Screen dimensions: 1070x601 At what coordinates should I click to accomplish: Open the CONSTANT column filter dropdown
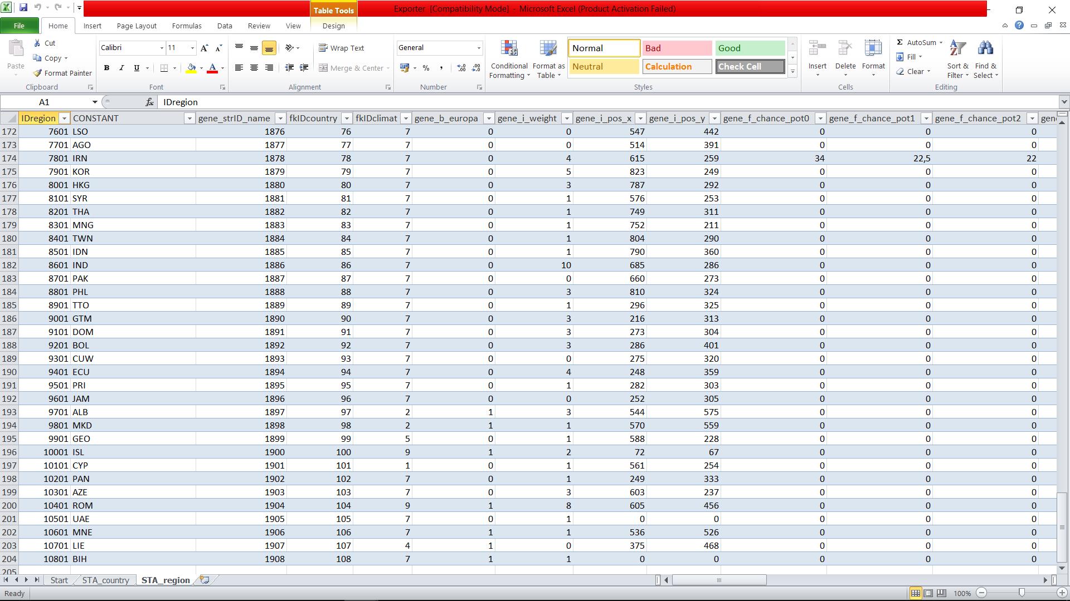(189, 119)
